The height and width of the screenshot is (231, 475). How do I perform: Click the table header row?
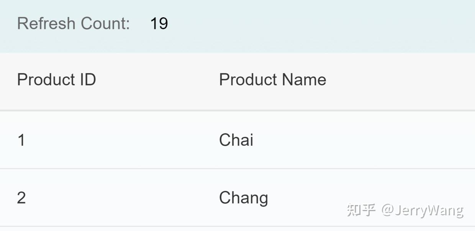[x=237, y=80]
